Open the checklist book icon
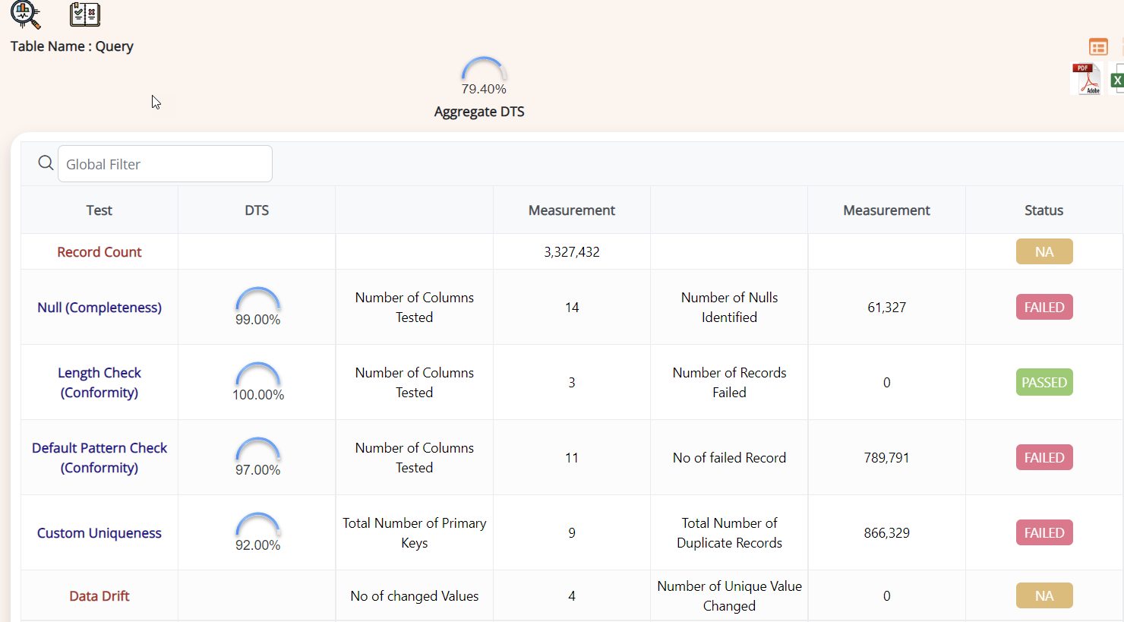 pos(85,14)
